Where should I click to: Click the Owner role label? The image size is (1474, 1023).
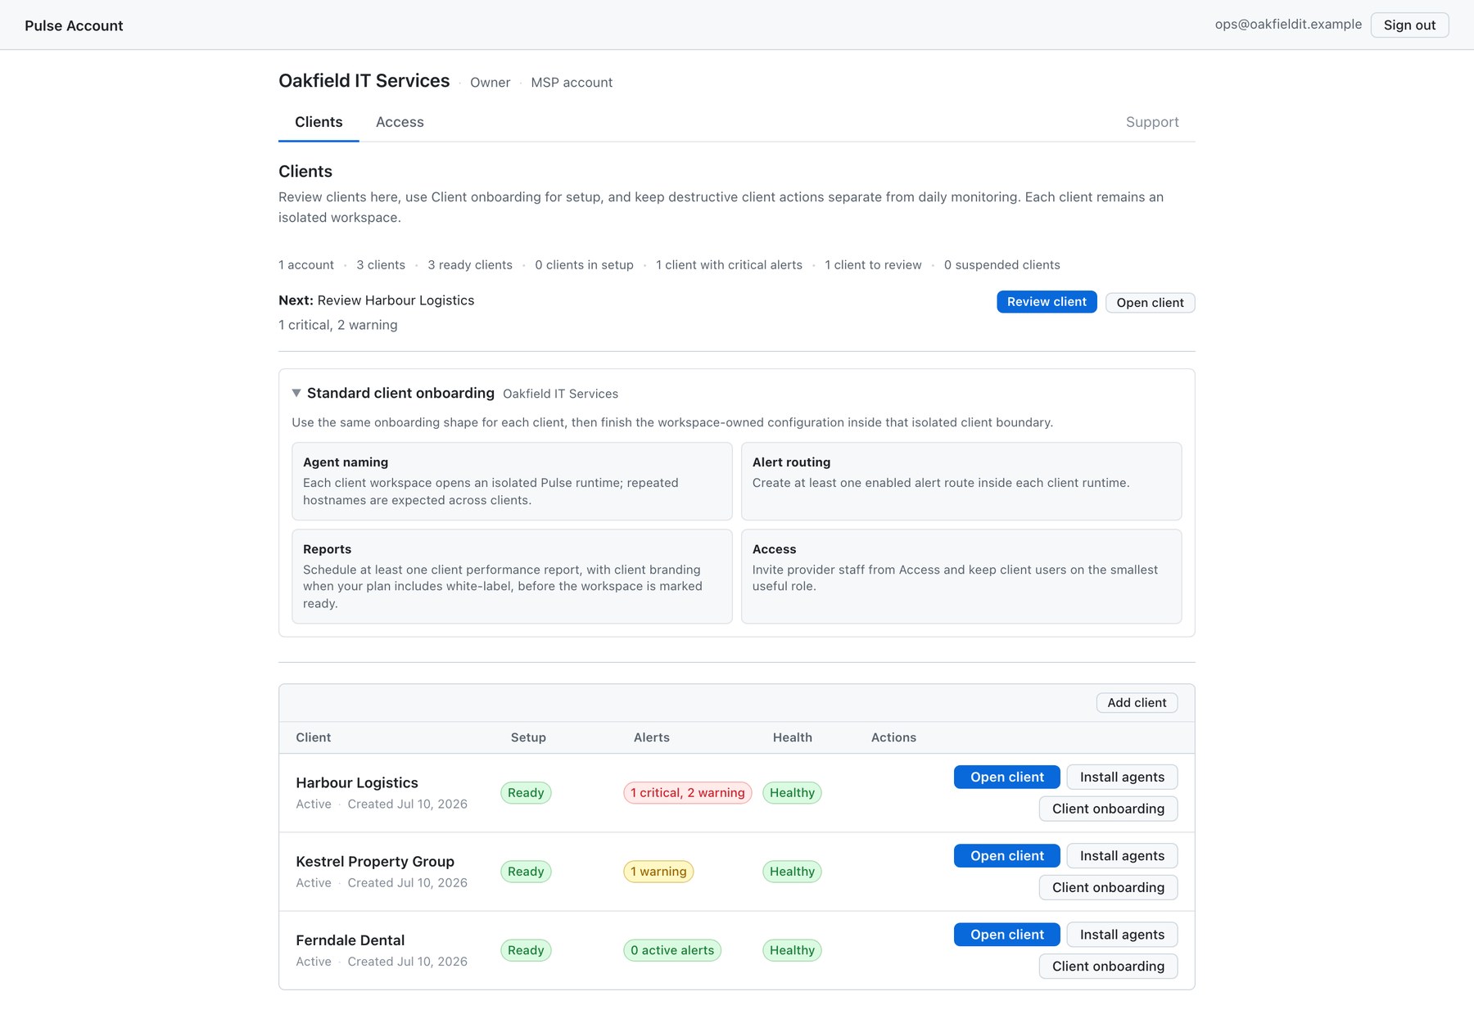click(x=490, y=83)
